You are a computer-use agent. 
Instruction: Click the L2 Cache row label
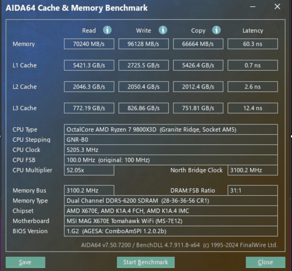coord(25,87)
